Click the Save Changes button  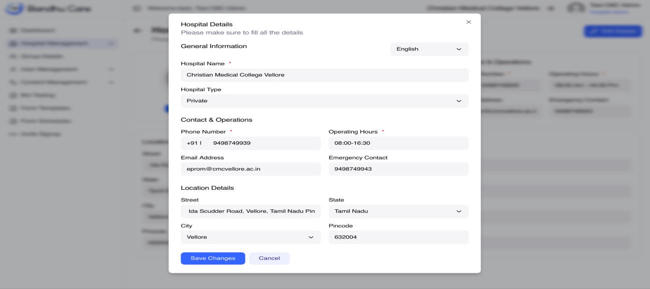[213, 258]
